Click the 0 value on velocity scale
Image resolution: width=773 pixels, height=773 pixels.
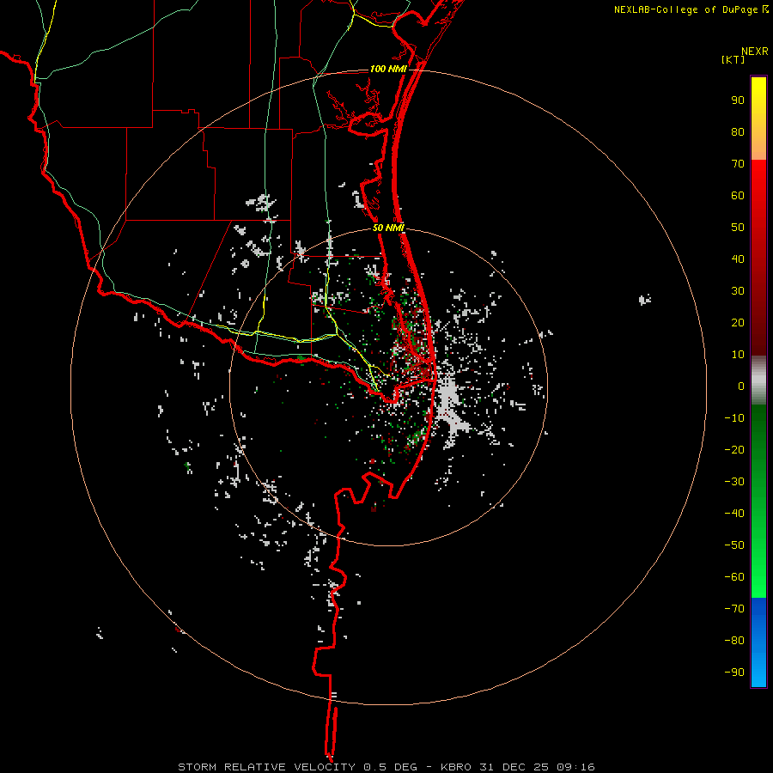[741, 386]
